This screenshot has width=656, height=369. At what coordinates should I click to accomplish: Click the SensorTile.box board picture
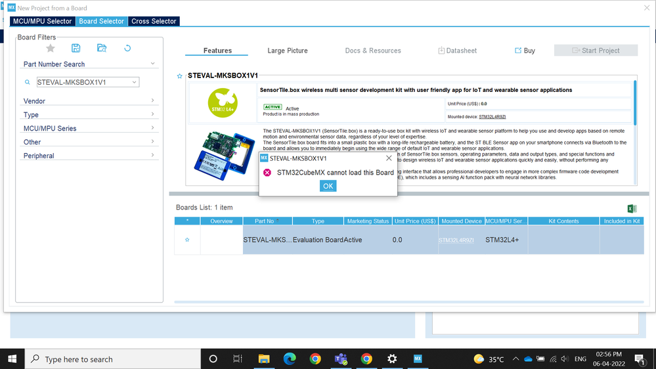pyautogui.click(x=225, y=155)
